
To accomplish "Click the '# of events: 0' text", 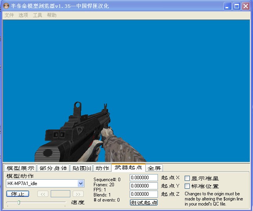I will coord(106,200).
